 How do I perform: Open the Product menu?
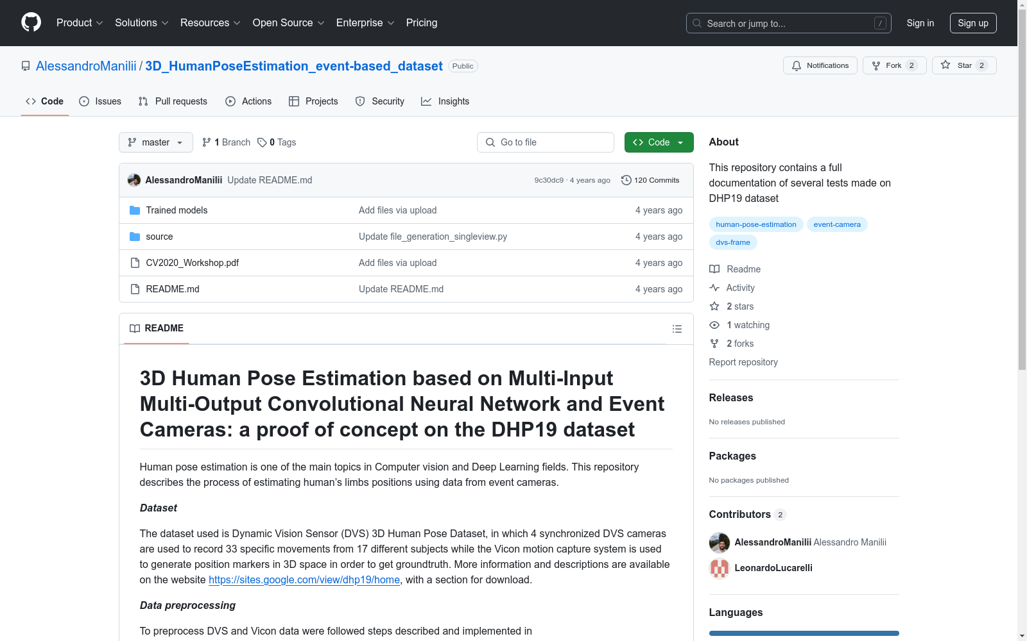coord(80,23)
